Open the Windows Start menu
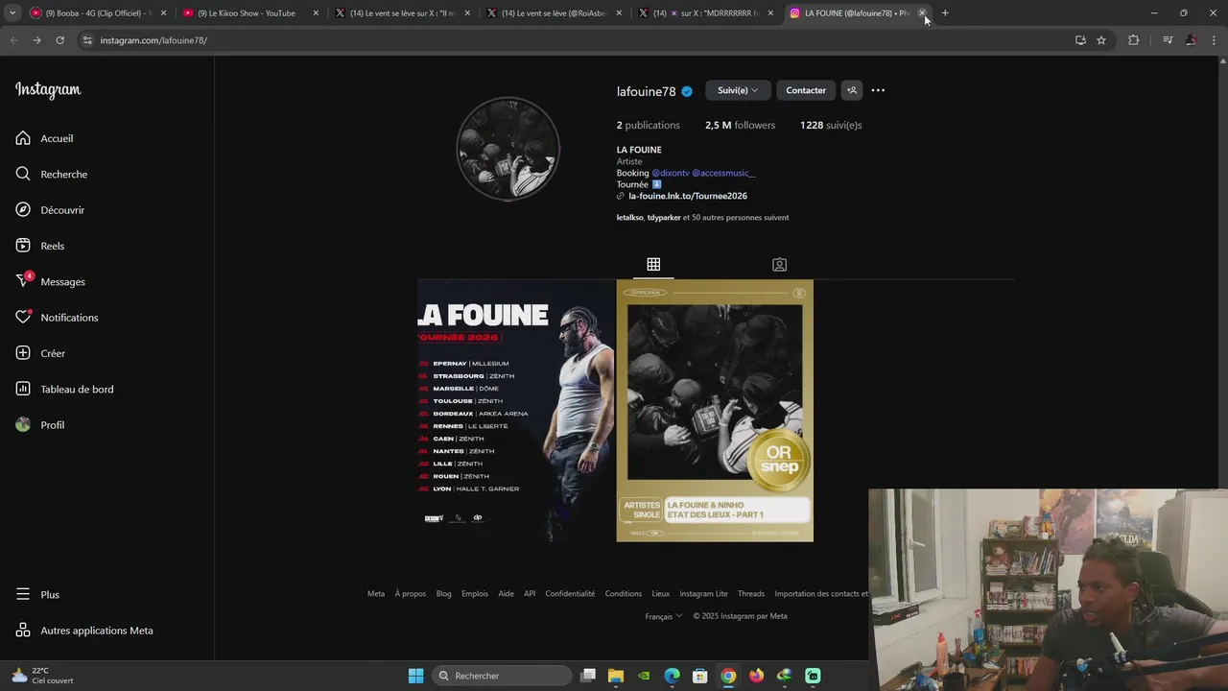1228x691 pixels. point(415,676)
